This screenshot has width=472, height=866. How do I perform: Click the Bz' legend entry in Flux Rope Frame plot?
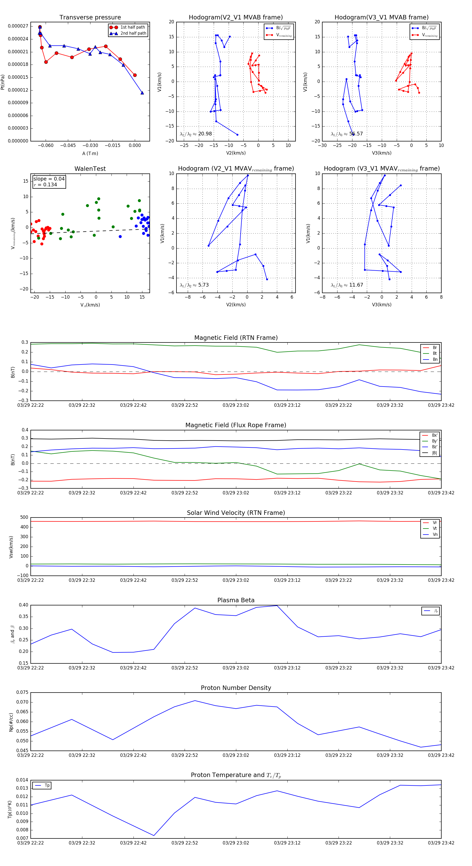430,447
